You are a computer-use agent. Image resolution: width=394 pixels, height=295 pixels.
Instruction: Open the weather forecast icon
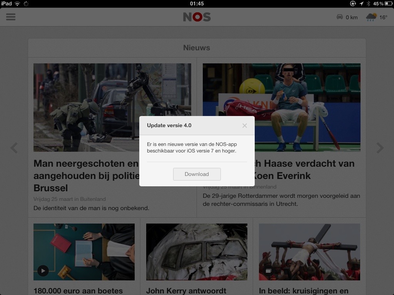(x=371, y=17)
